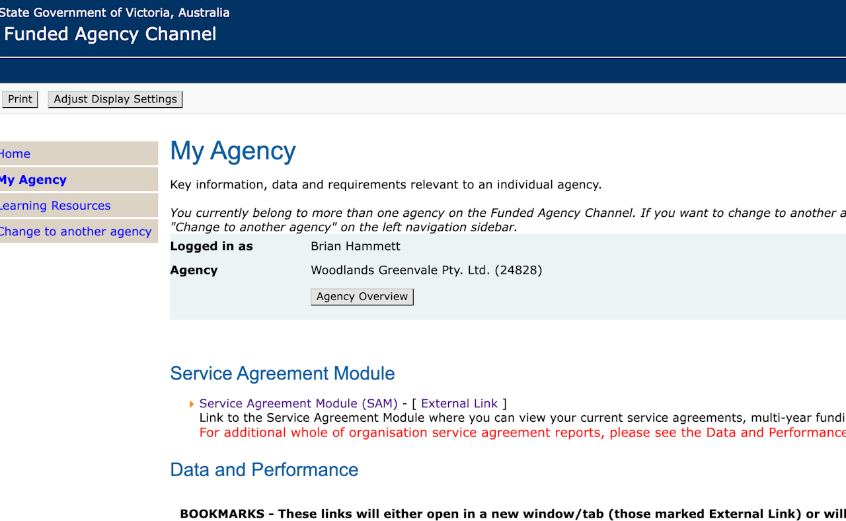
Task: Choose Change to another agency in sidebar
Action: coord(75,231)
